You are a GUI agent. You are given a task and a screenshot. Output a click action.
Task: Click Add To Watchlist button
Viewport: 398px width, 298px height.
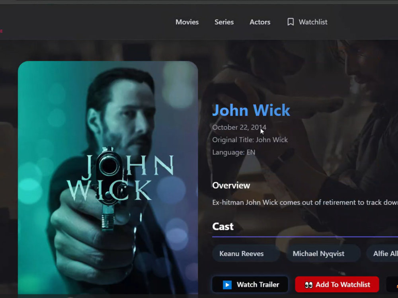[x=337, y=284]
